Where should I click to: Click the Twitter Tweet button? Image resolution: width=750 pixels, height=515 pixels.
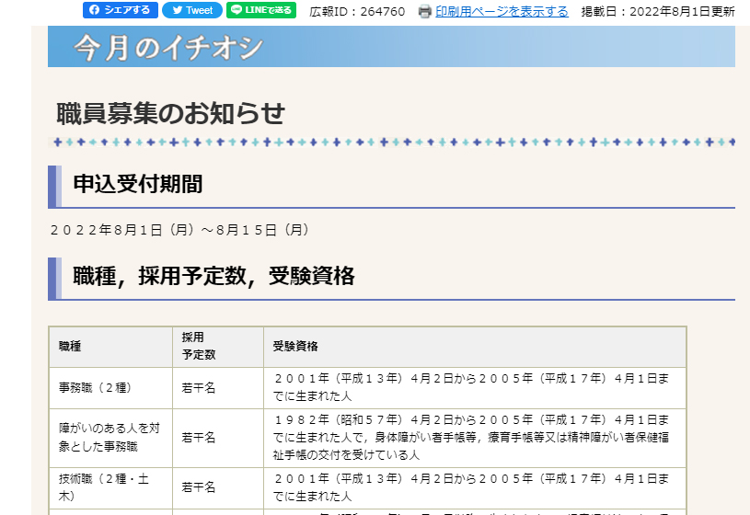(x=191, y=10)
